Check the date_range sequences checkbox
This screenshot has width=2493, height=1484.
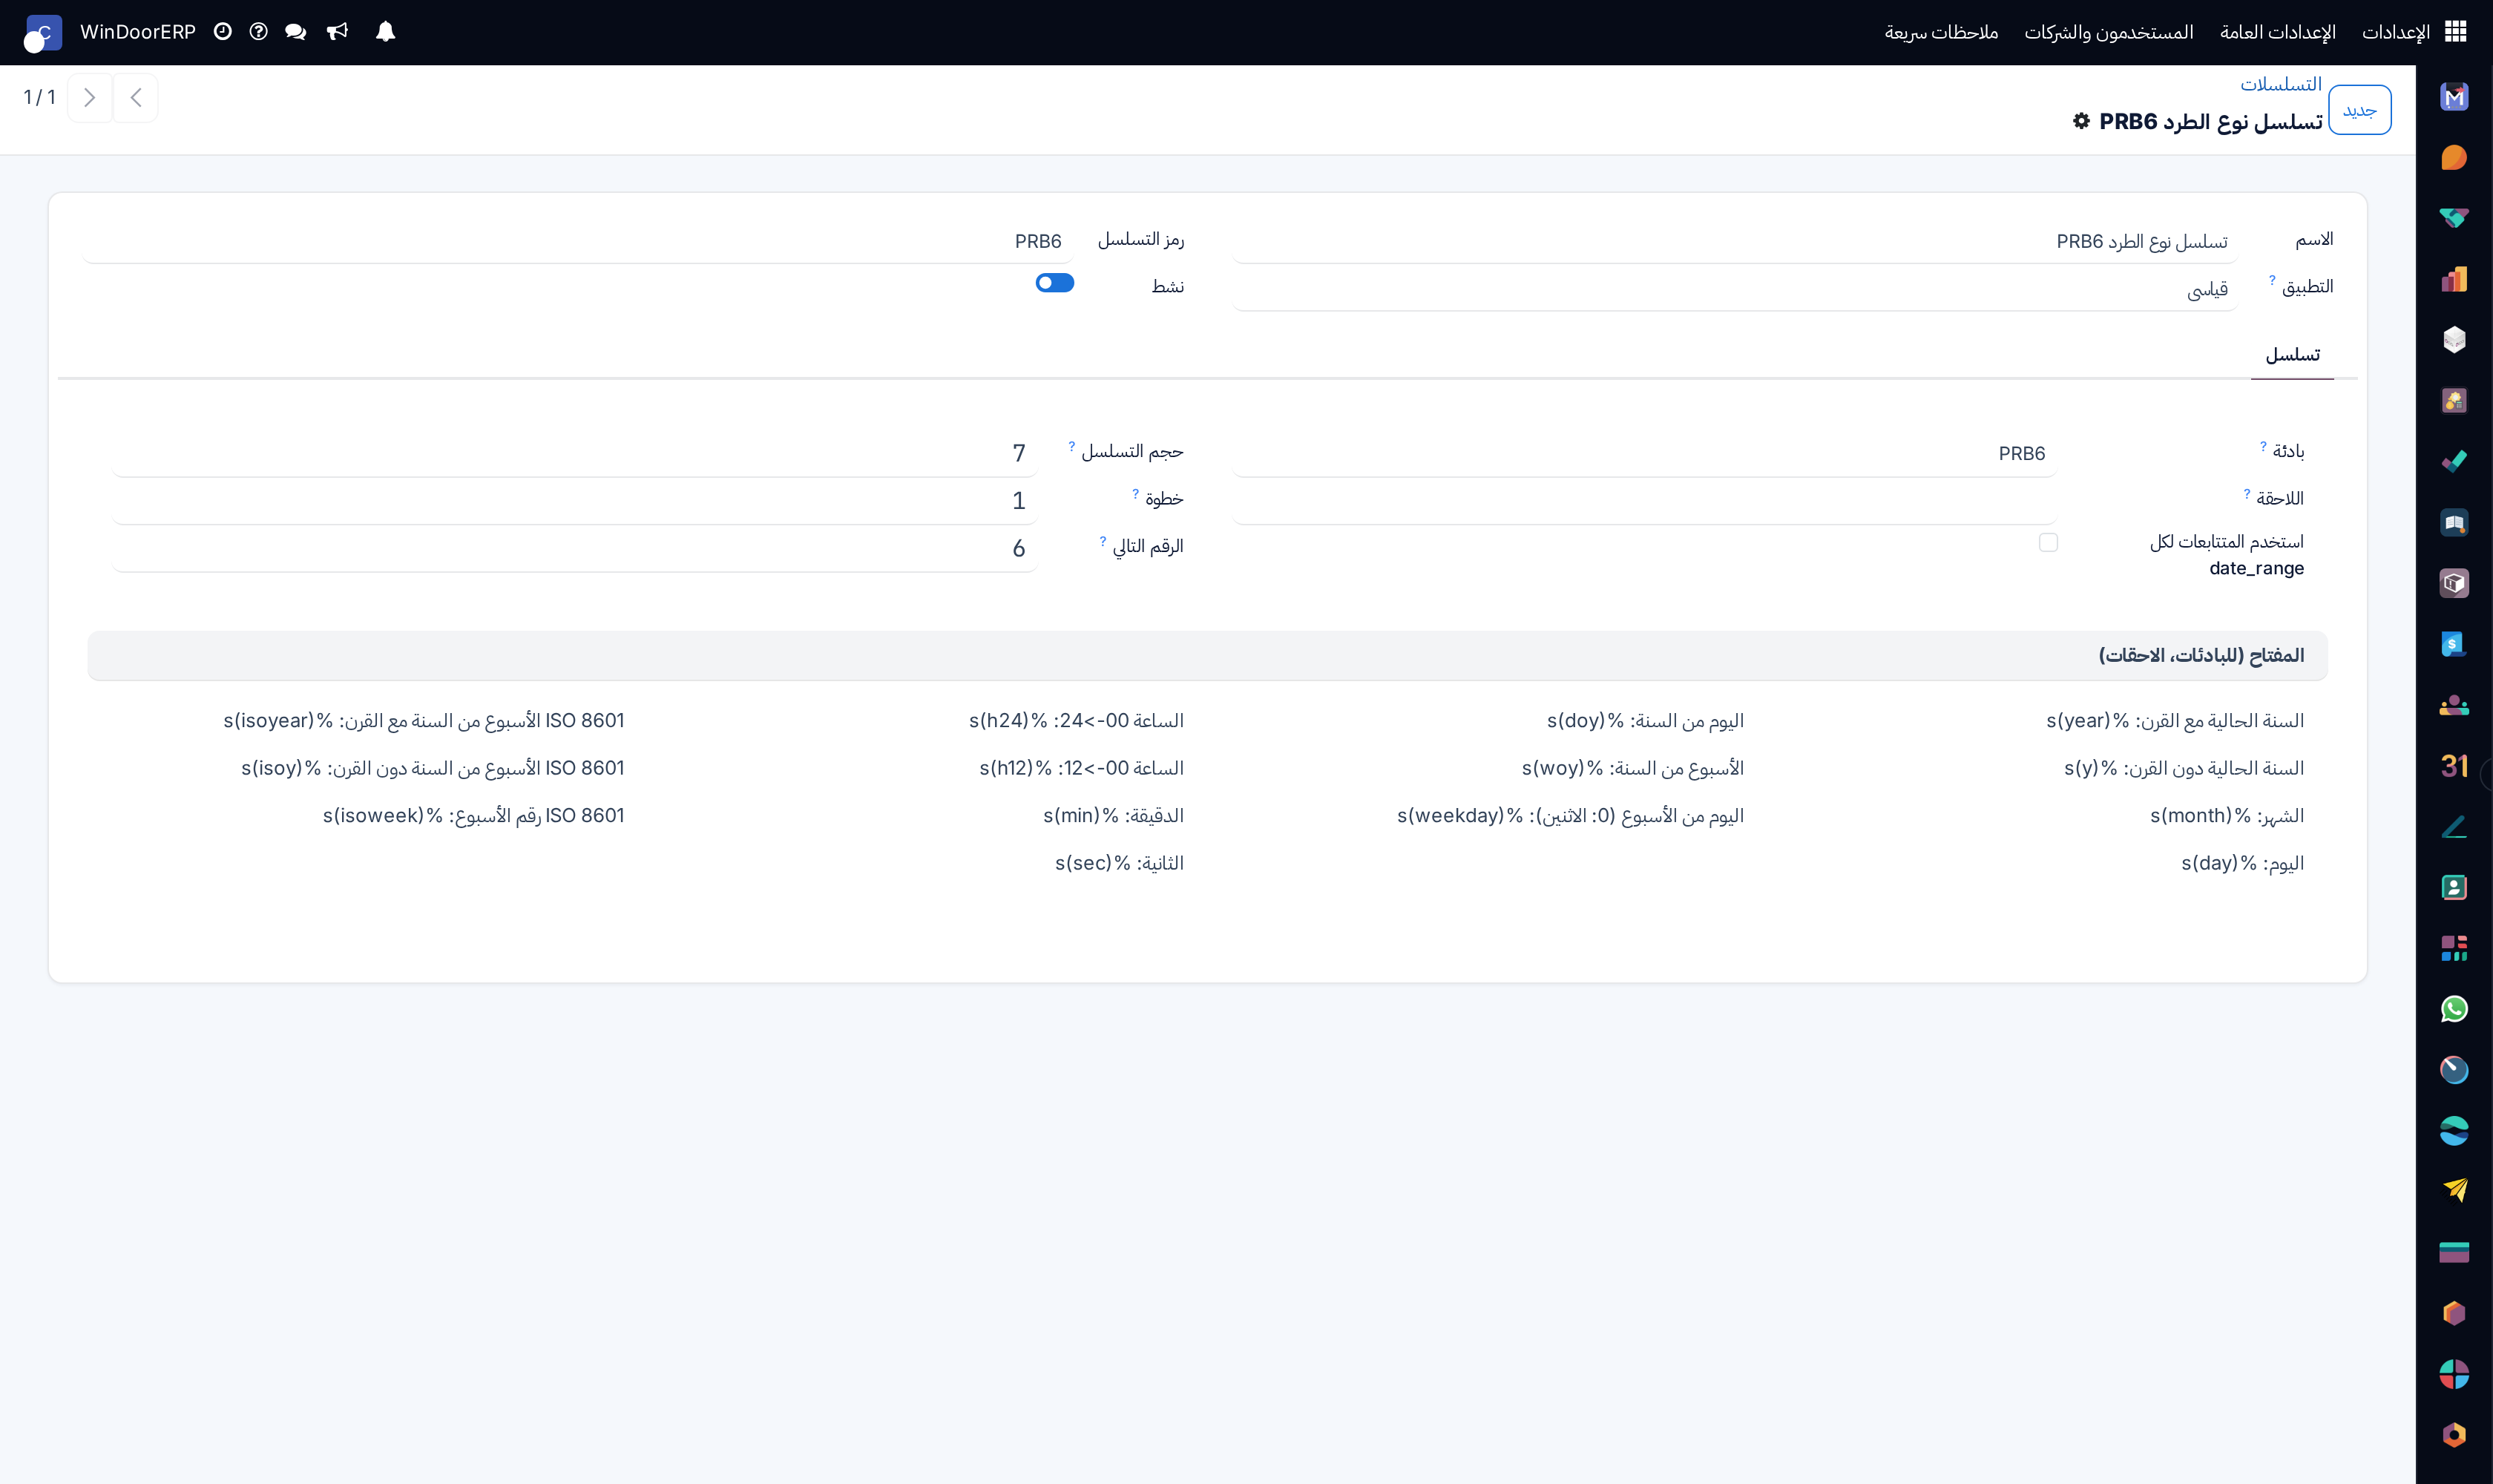2048,542
